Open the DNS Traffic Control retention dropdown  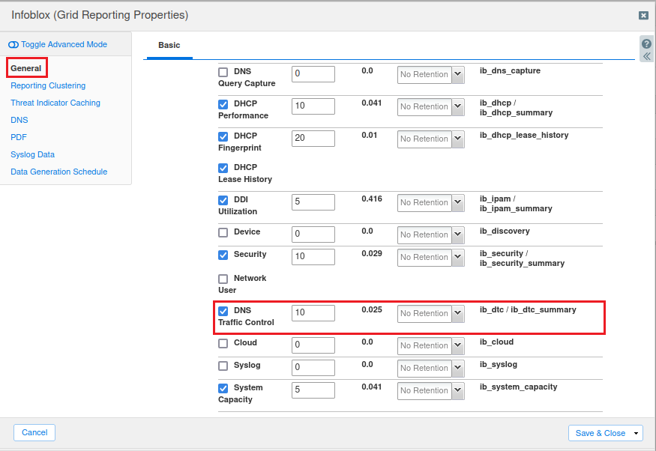pos(458,313)
